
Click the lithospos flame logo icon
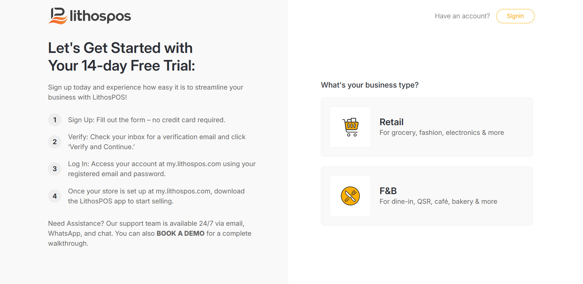pos(58,16)
